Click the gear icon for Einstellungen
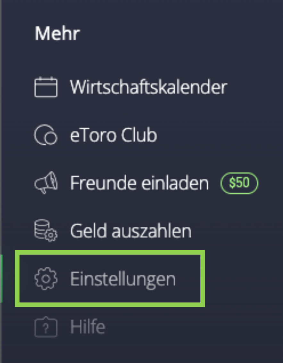 click(46, 278)
